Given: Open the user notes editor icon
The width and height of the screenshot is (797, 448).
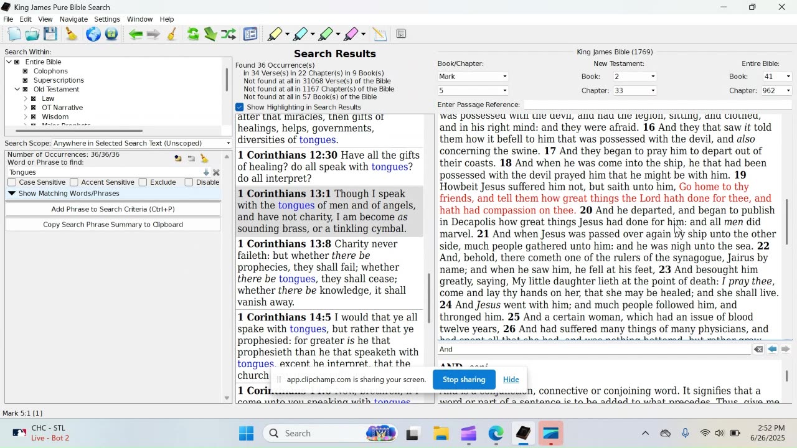Looking at the screenshot, I should (379, 34).
